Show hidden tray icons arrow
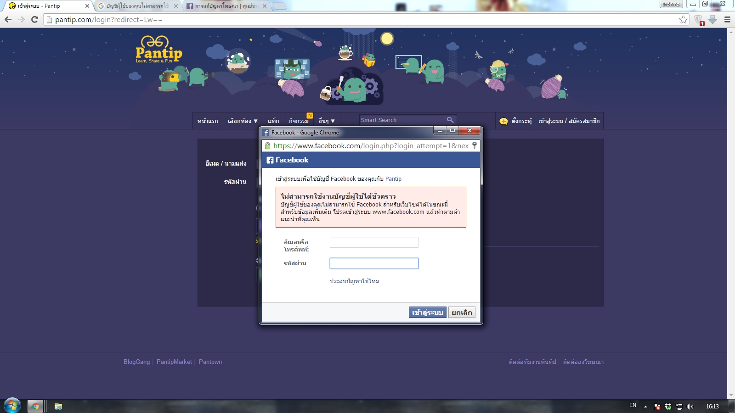Viewport: 735px width, 413px height. (645, 407)
